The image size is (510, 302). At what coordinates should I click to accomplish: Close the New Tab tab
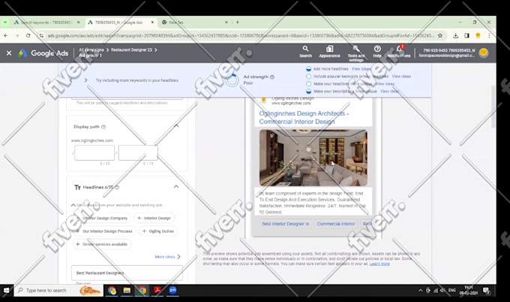(226, 23)
